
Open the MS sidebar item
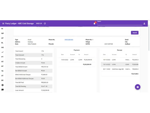pyautogui.click(x=2, y=47)
